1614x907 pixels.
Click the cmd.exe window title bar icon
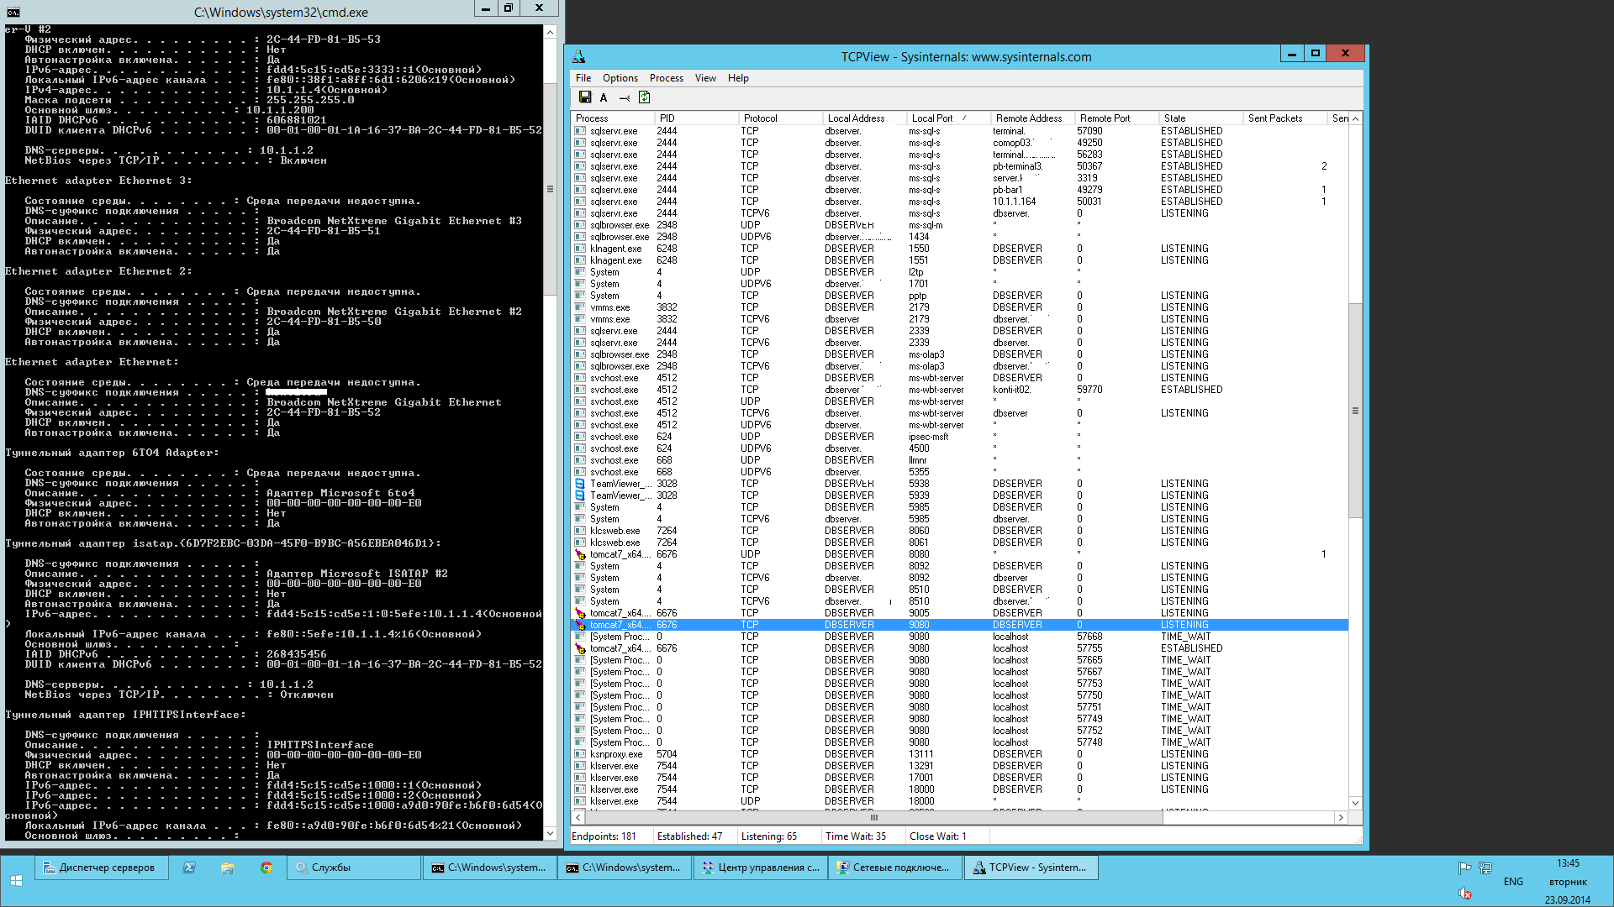(13, 12)
